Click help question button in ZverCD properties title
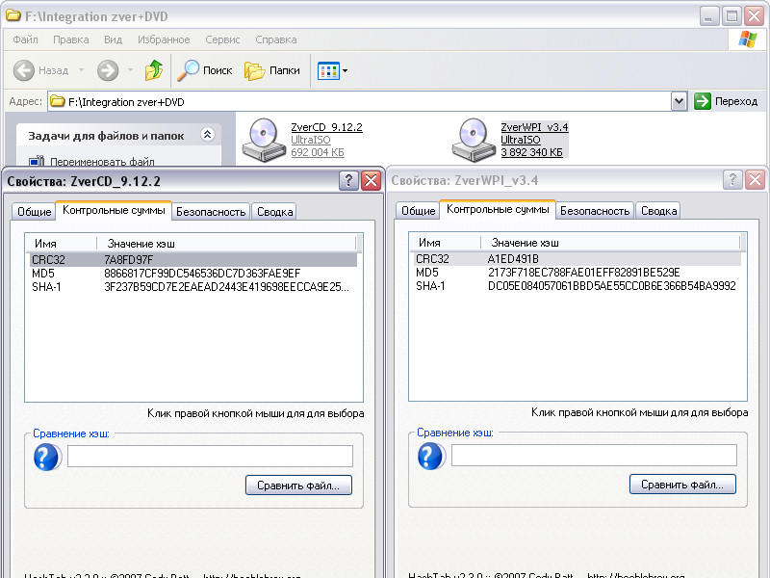The image size is (770, 578). click(348, 181)
